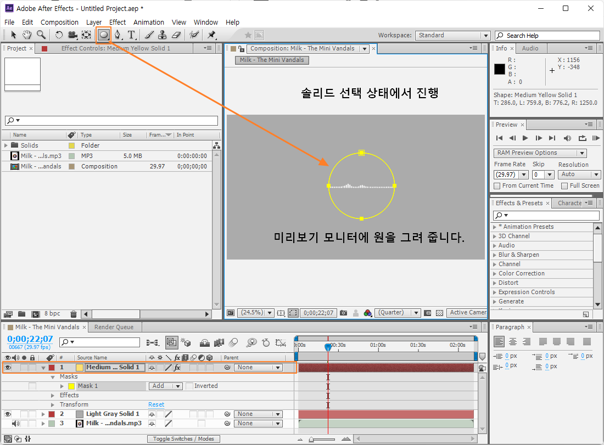The width and height of the screenshot is (604, 445).
Task: Open the Composition menu
Action: coord(59,22)
